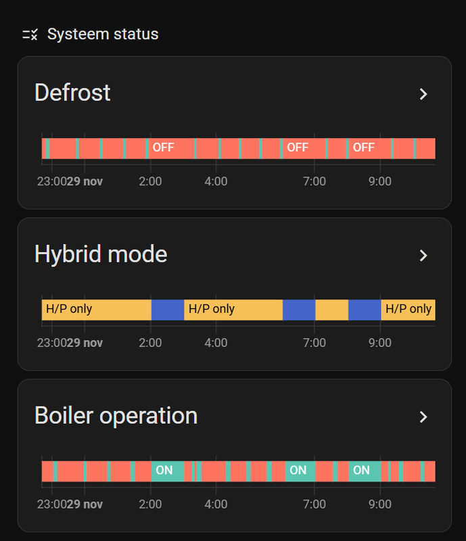Click the Systeem status checklist icon
This screenshot has width=466, height=541.
pyautogui.click(x=30, y=34)
